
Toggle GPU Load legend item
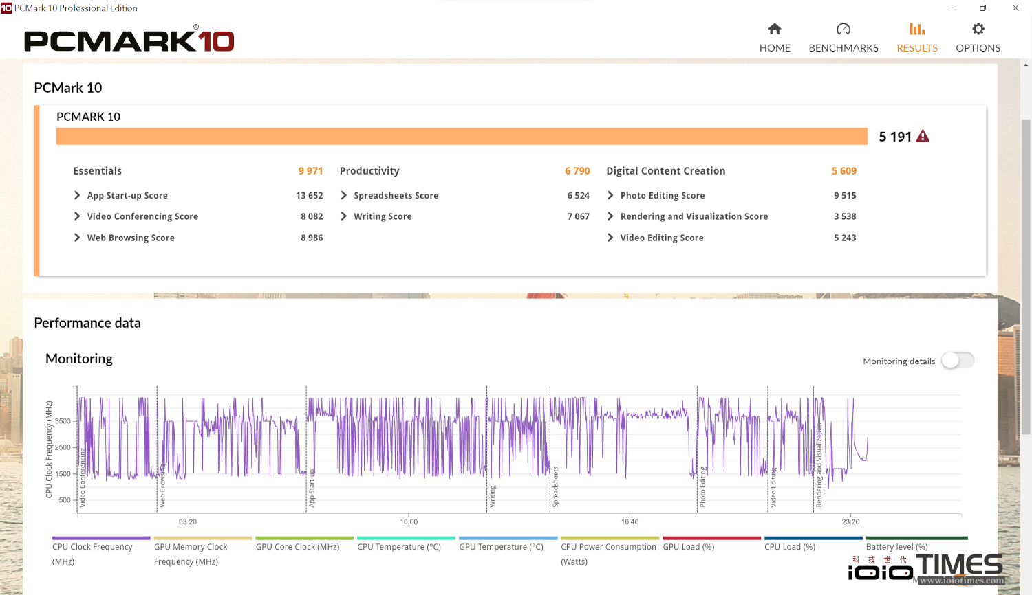tap(711, 546)
